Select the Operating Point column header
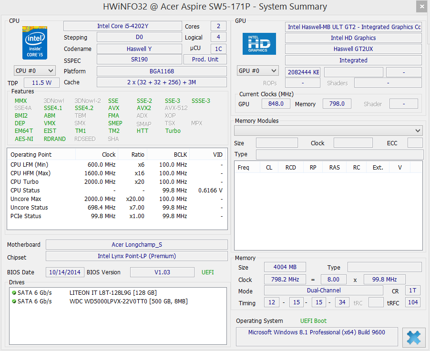Image resolution: width=430 pixels, height=351 pixels. [41, 154]
